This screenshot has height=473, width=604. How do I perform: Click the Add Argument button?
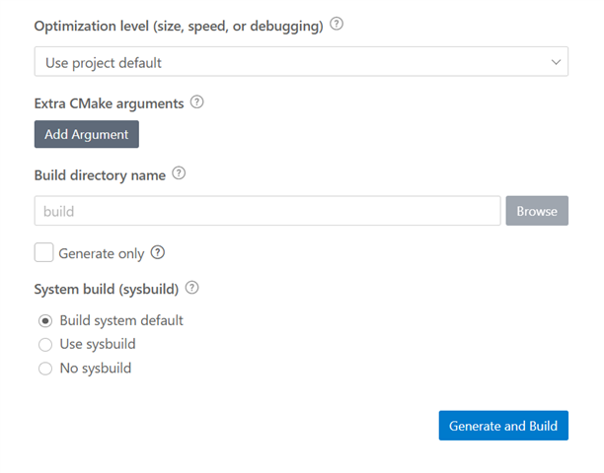pos(87,134)
